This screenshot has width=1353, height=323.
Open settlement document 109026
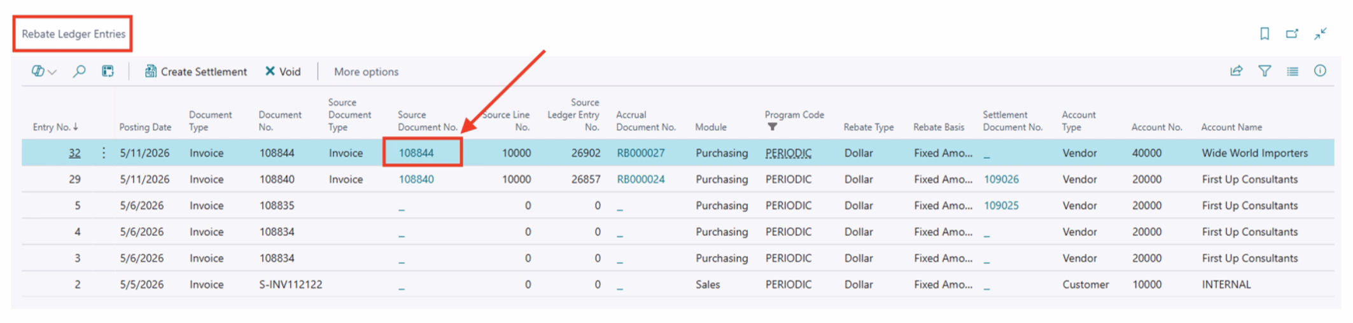pyautogui.click(x=1001, y=179)
